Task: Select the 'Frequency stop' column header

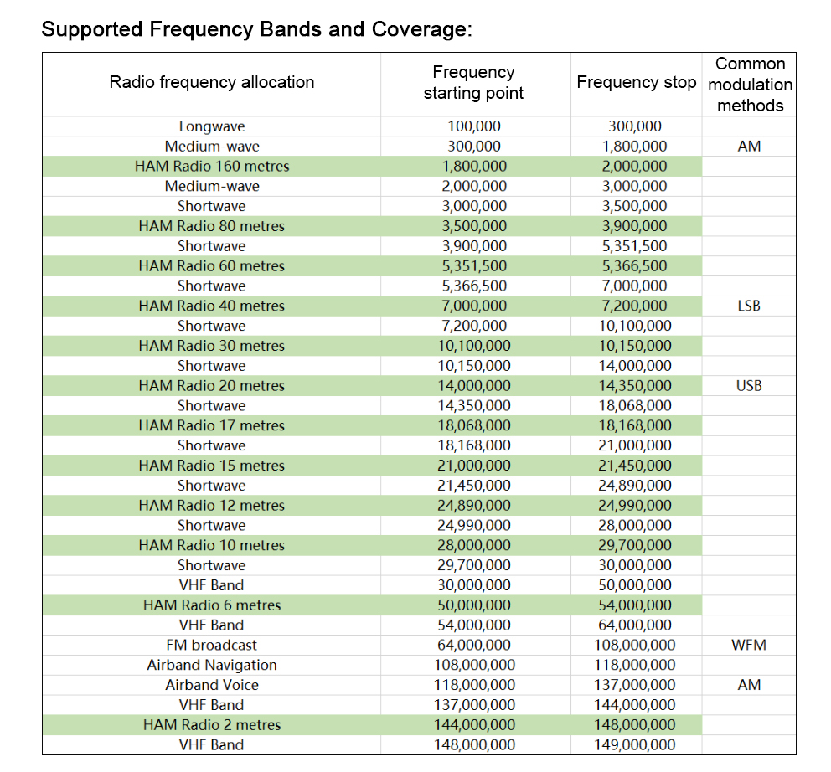Action: pos(636,82)
